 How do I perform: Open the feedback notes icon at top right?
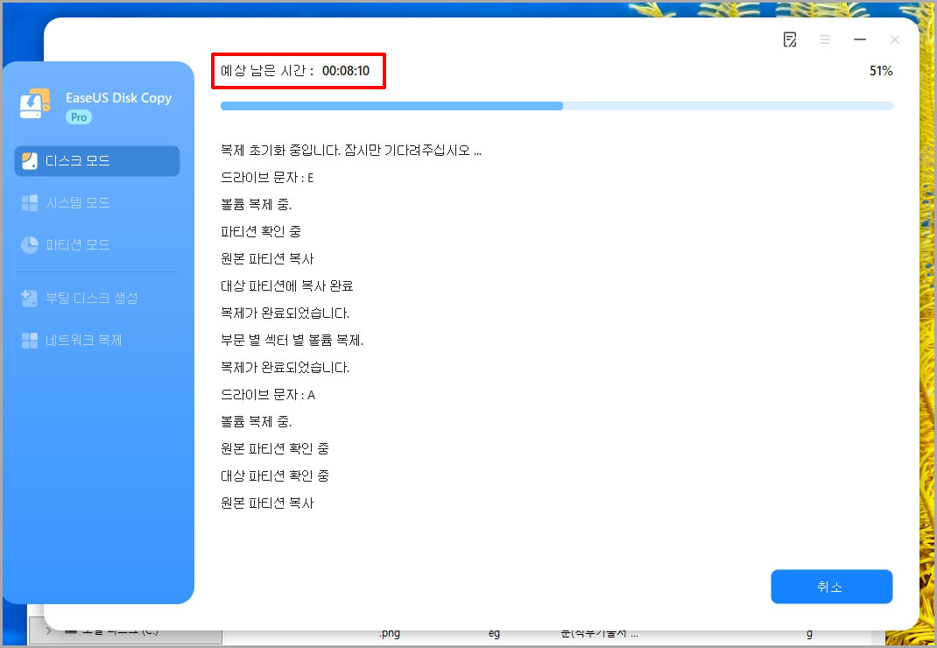pos(790,39)
